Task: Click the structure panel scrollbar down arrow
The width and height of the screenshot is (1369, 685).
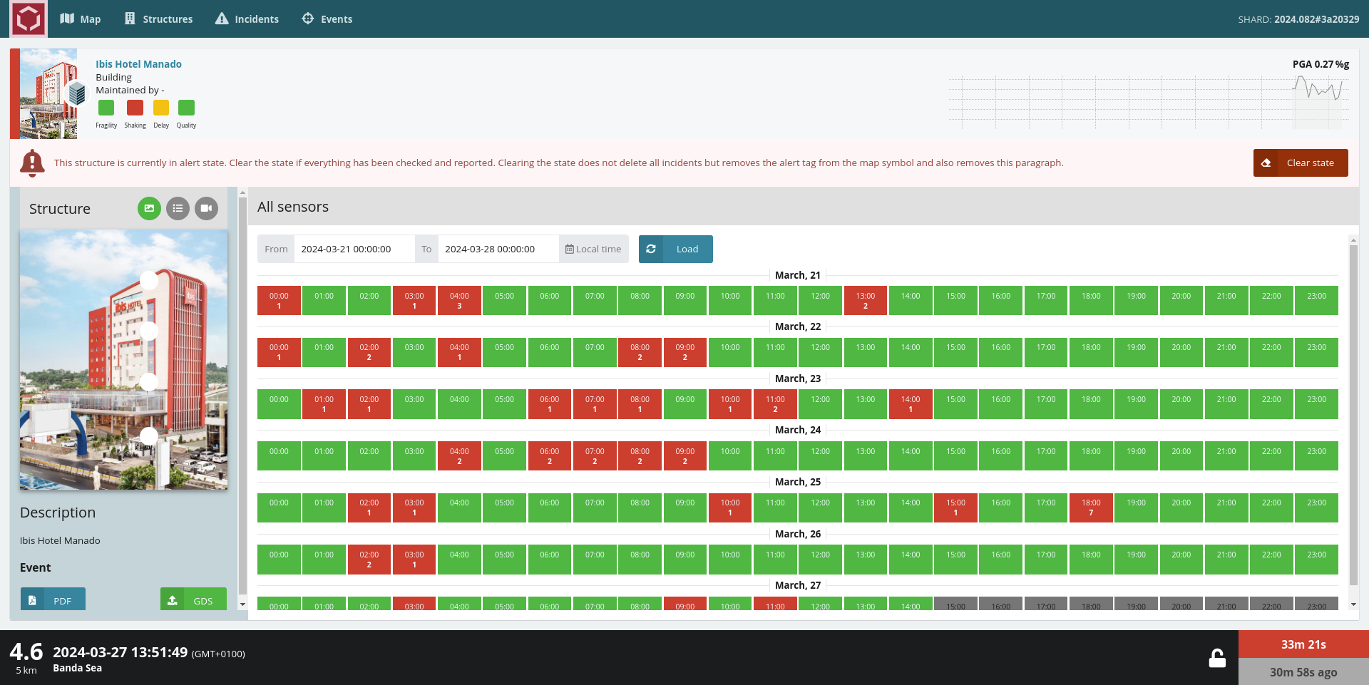Action: (x=242, y=604)
